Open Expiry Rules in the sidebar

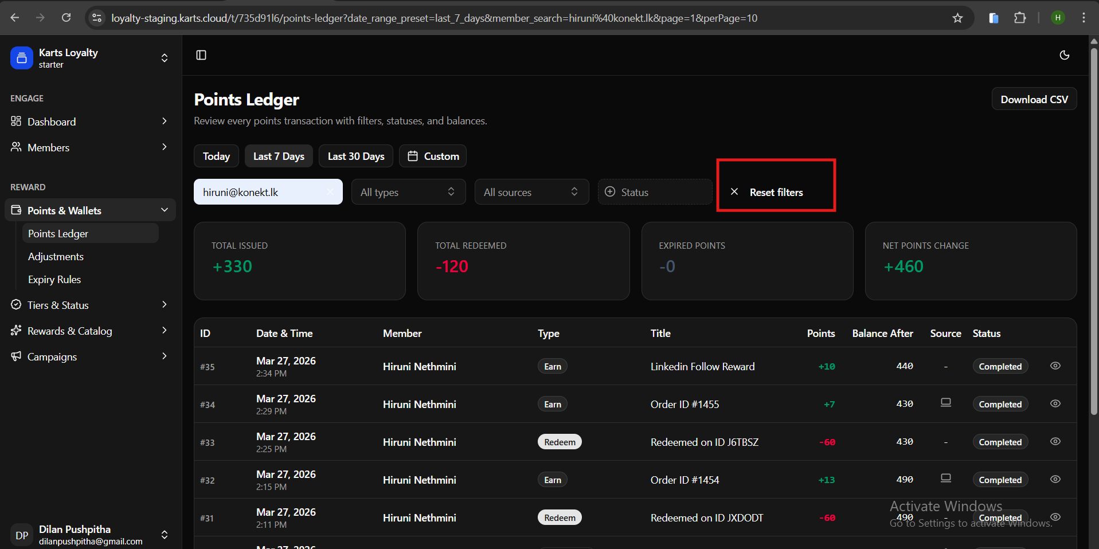pyautogui.click(x=54, y=280)
